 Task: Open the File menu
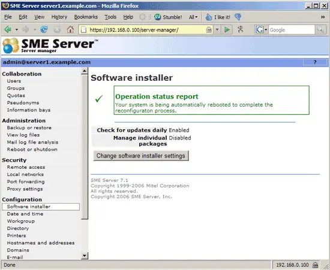click(x=8, y=17)
